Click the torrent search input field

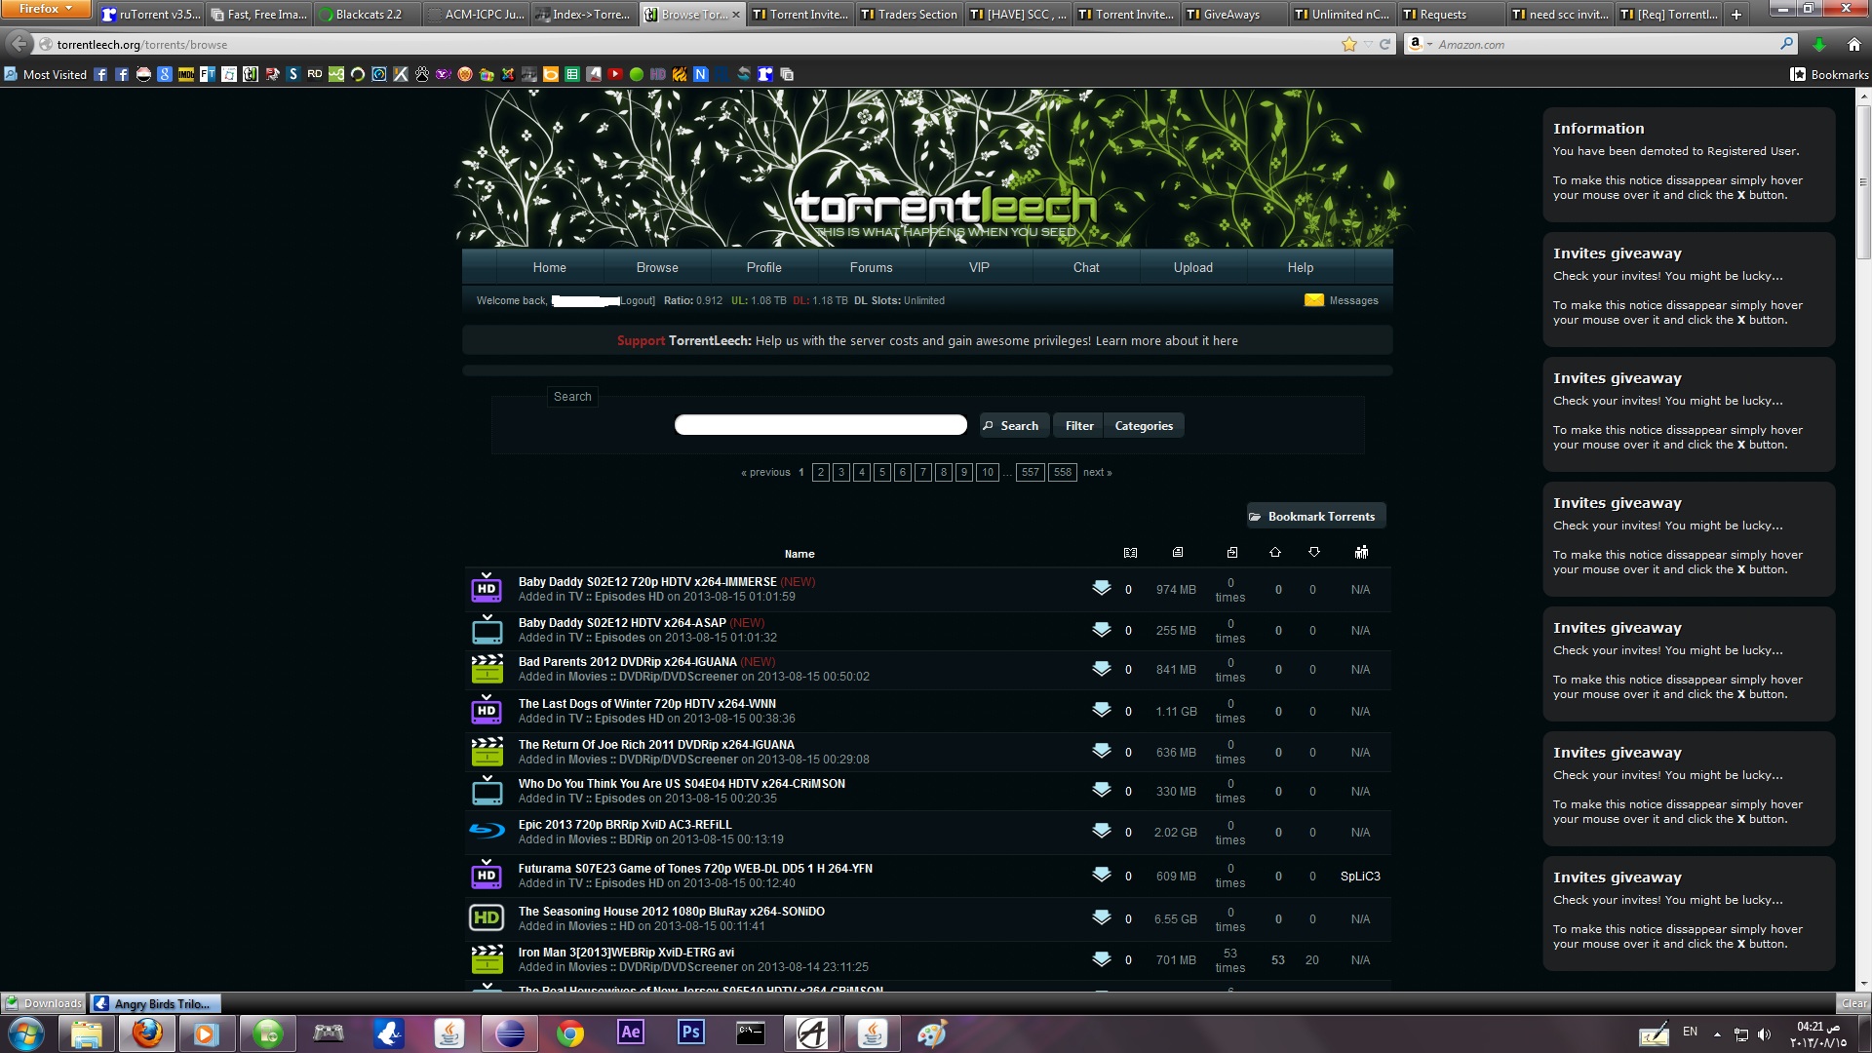pyautogui.click(x=820, y=425)
